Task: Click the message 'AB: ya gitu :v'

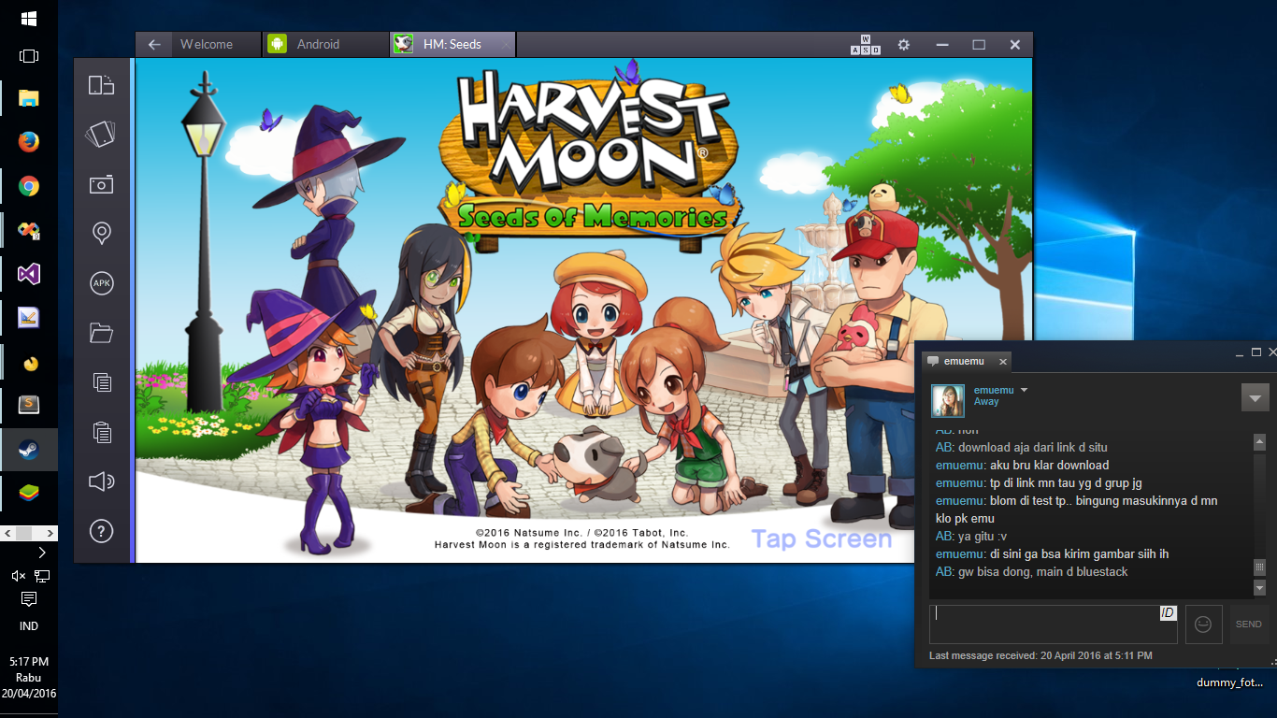Action: click(970, 536)
